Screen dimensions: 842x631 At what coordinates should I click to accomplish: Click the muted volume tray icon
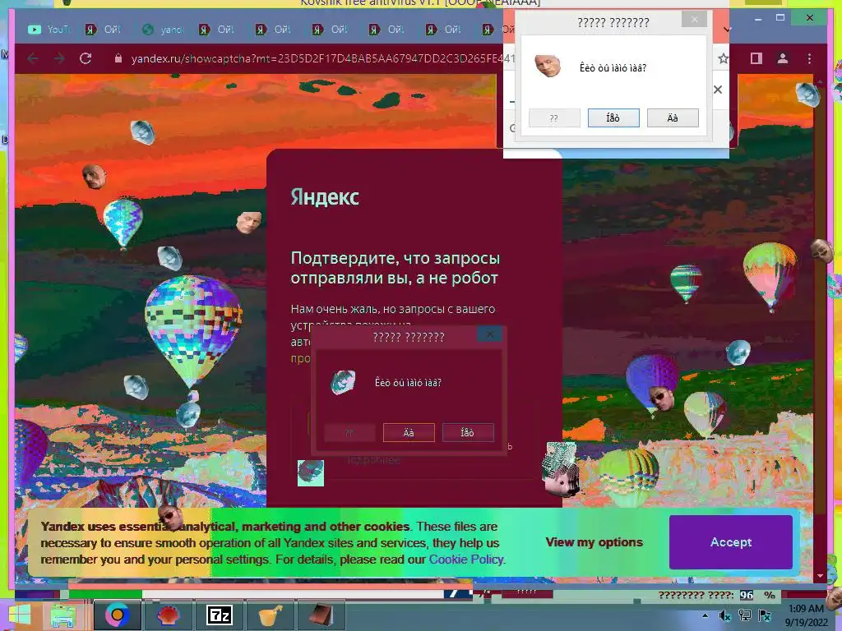point(725,616)
